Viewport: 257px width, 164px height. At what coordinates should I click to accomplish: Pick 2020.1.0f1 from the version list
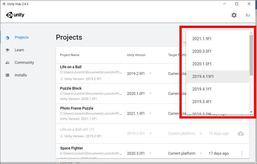click(218, 64)
